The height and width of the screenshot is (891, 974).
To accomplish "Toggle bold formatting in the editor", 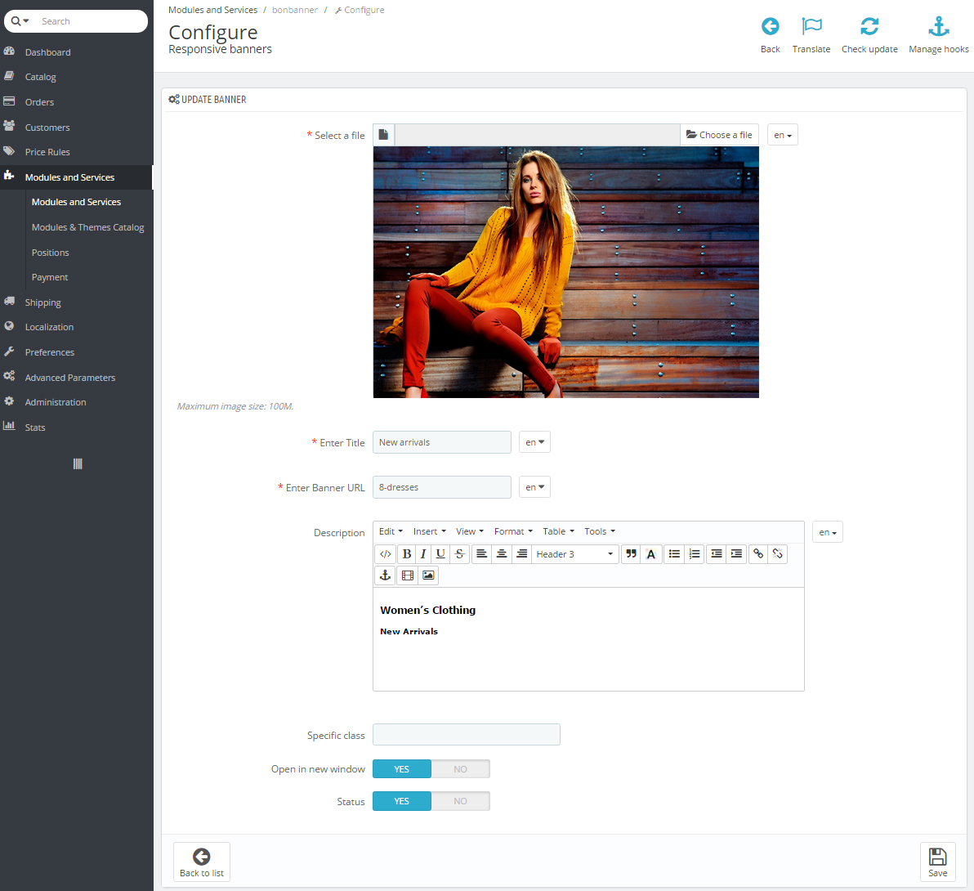I will coord(406,553).
